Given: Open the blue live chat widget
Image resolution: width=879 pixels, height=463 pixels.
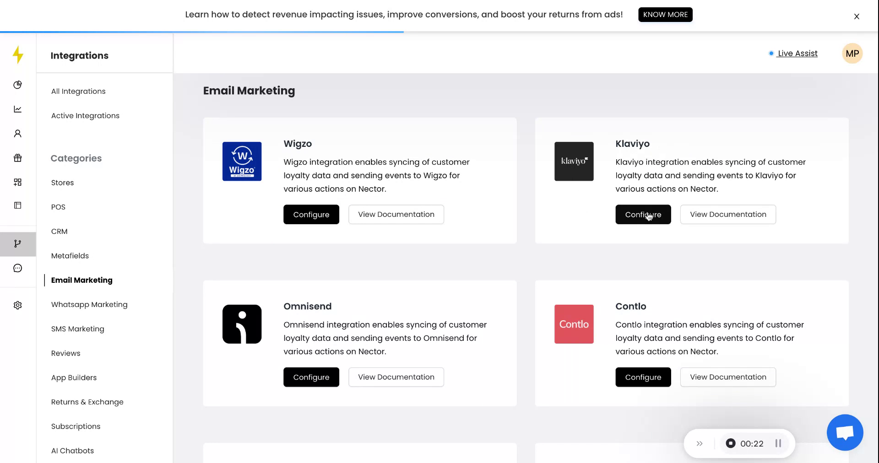Looking at the screenshot, I should click(x=845, y=432).
